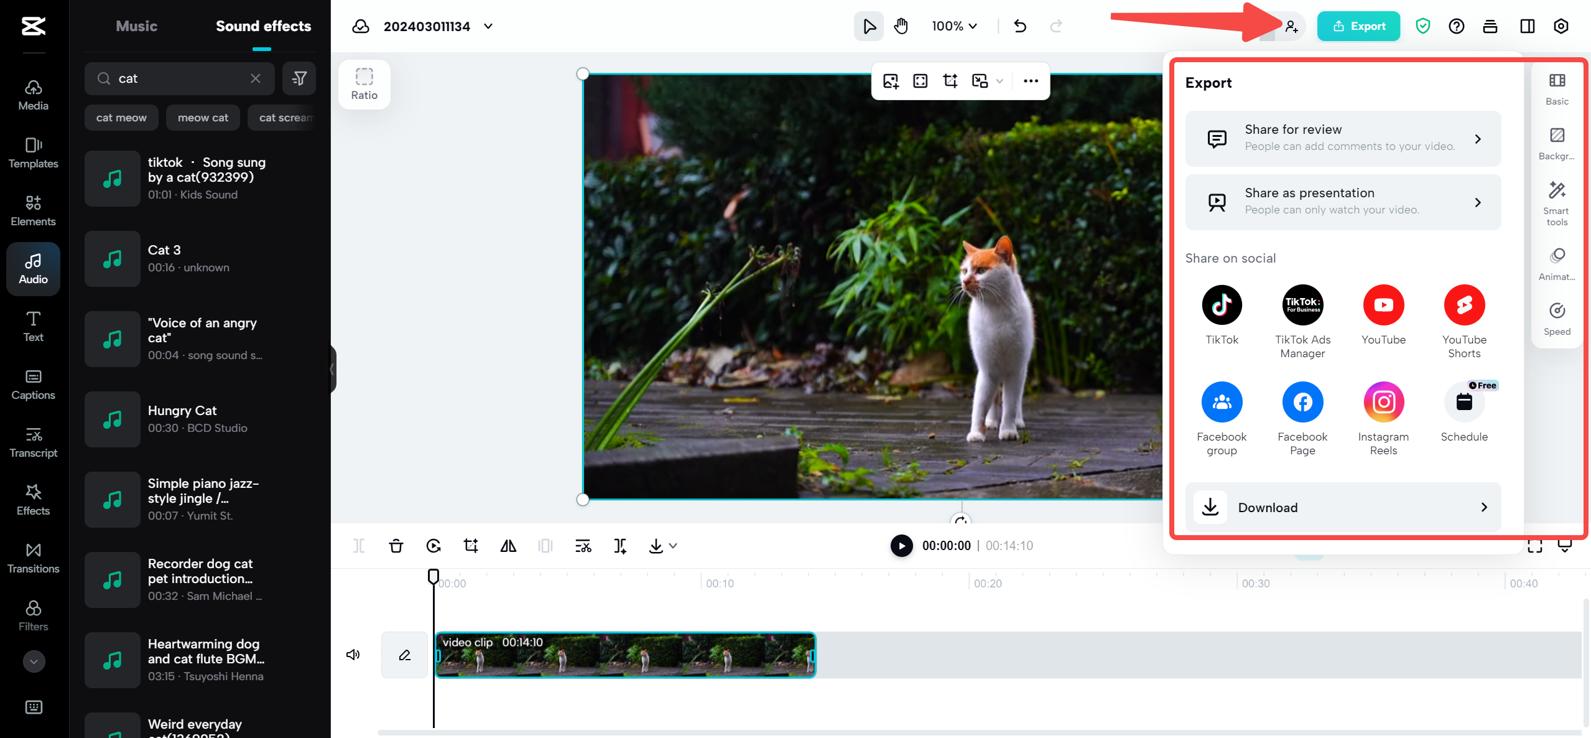Click the CapCut logo icon
The width and height of the screenshot is (1591, 738).
[x=34, y=26]
